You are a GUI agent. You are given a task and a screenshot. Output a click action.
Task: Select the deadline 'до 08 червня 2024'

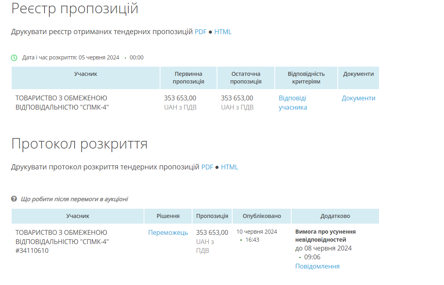[x=323, y=248]
